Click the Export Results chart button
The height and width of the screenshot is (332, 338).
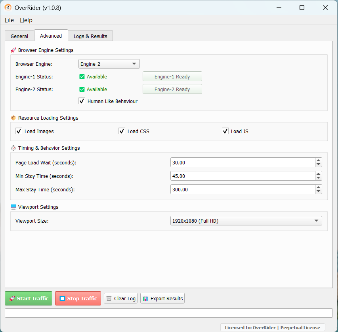pyautogui.click(x=162, y=298)
